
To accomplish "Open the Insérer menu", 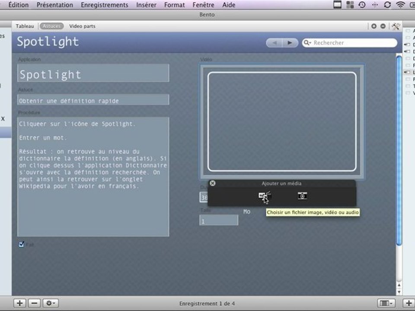I will (x=147, y=5).
